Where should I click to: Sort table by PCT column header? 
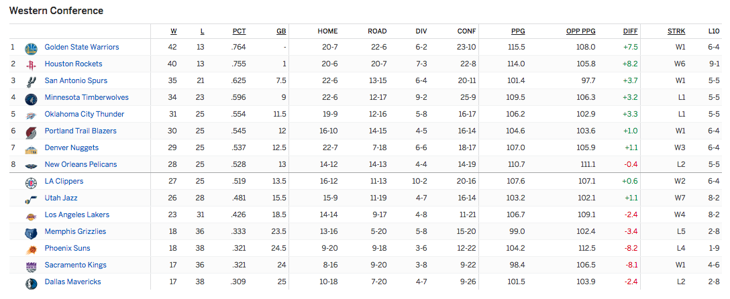(240, 32)
